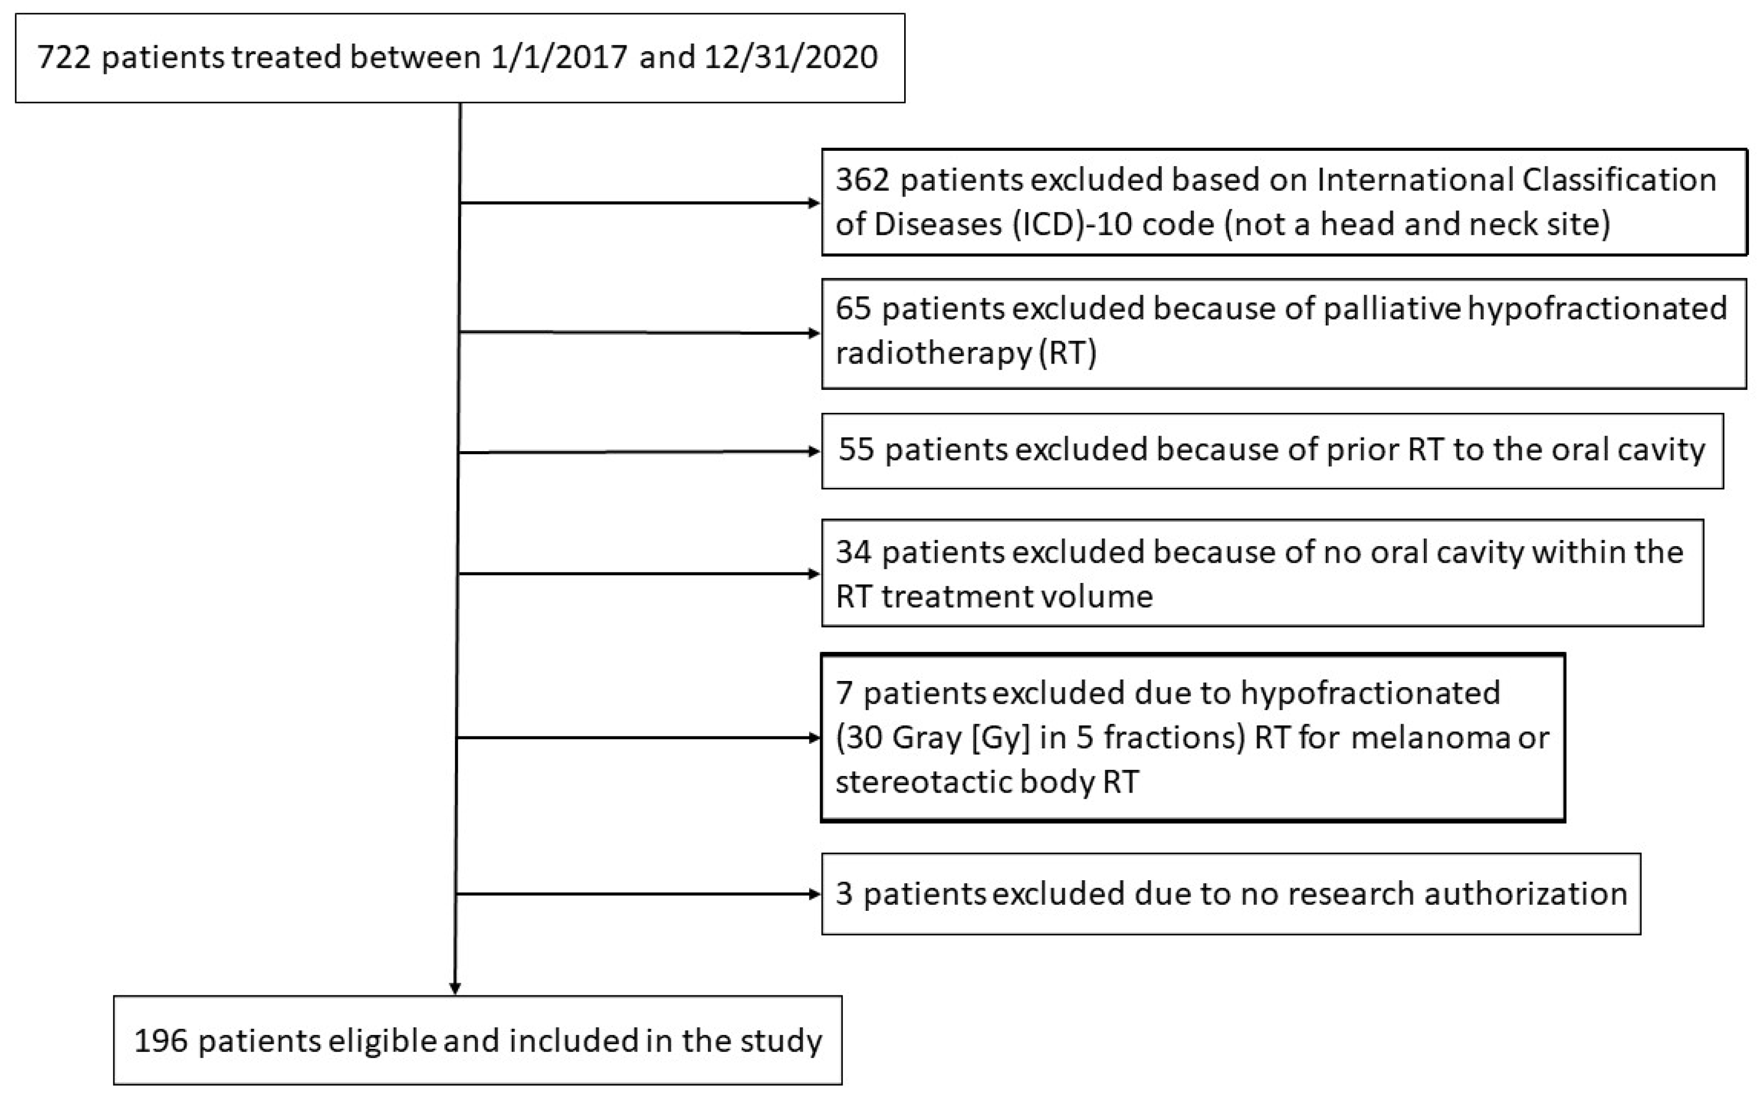Select the 55 patients prior RT box
Screen dimensions: 1761x1105
click(1272, 450)
